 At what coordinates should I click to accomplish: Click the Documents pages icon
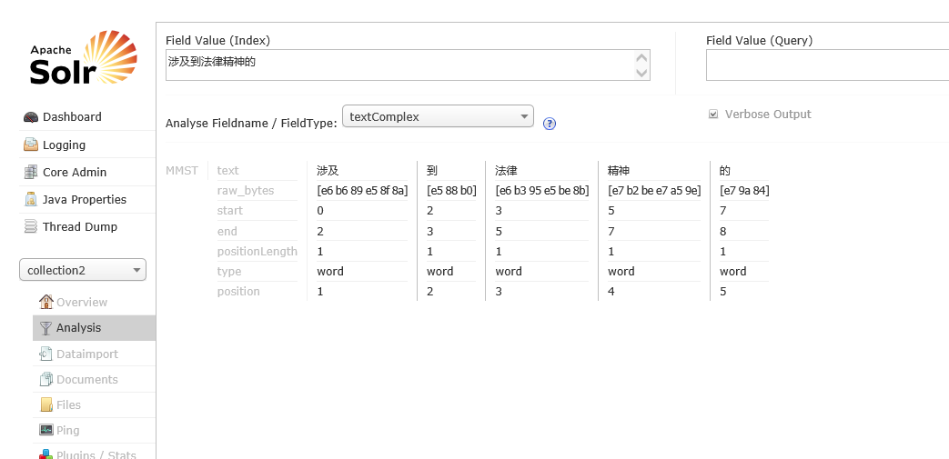[x=46, y=379]
